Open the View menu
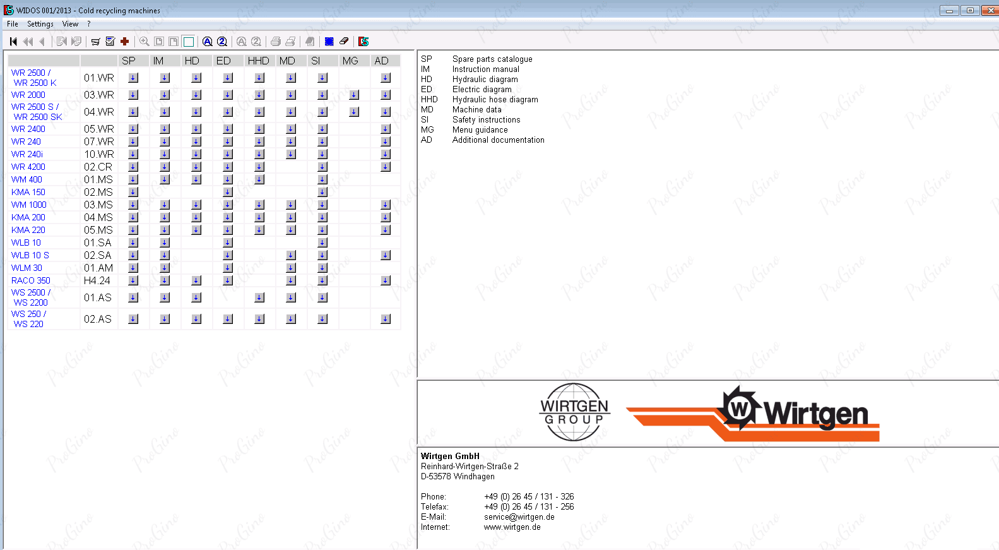Screen dimensions: 999x550 click(x=70, y=24)
